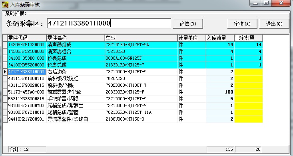Screen dimensions: 293x156
Task: Focus the 条码采集区 barcode input field
Action: 109,23
